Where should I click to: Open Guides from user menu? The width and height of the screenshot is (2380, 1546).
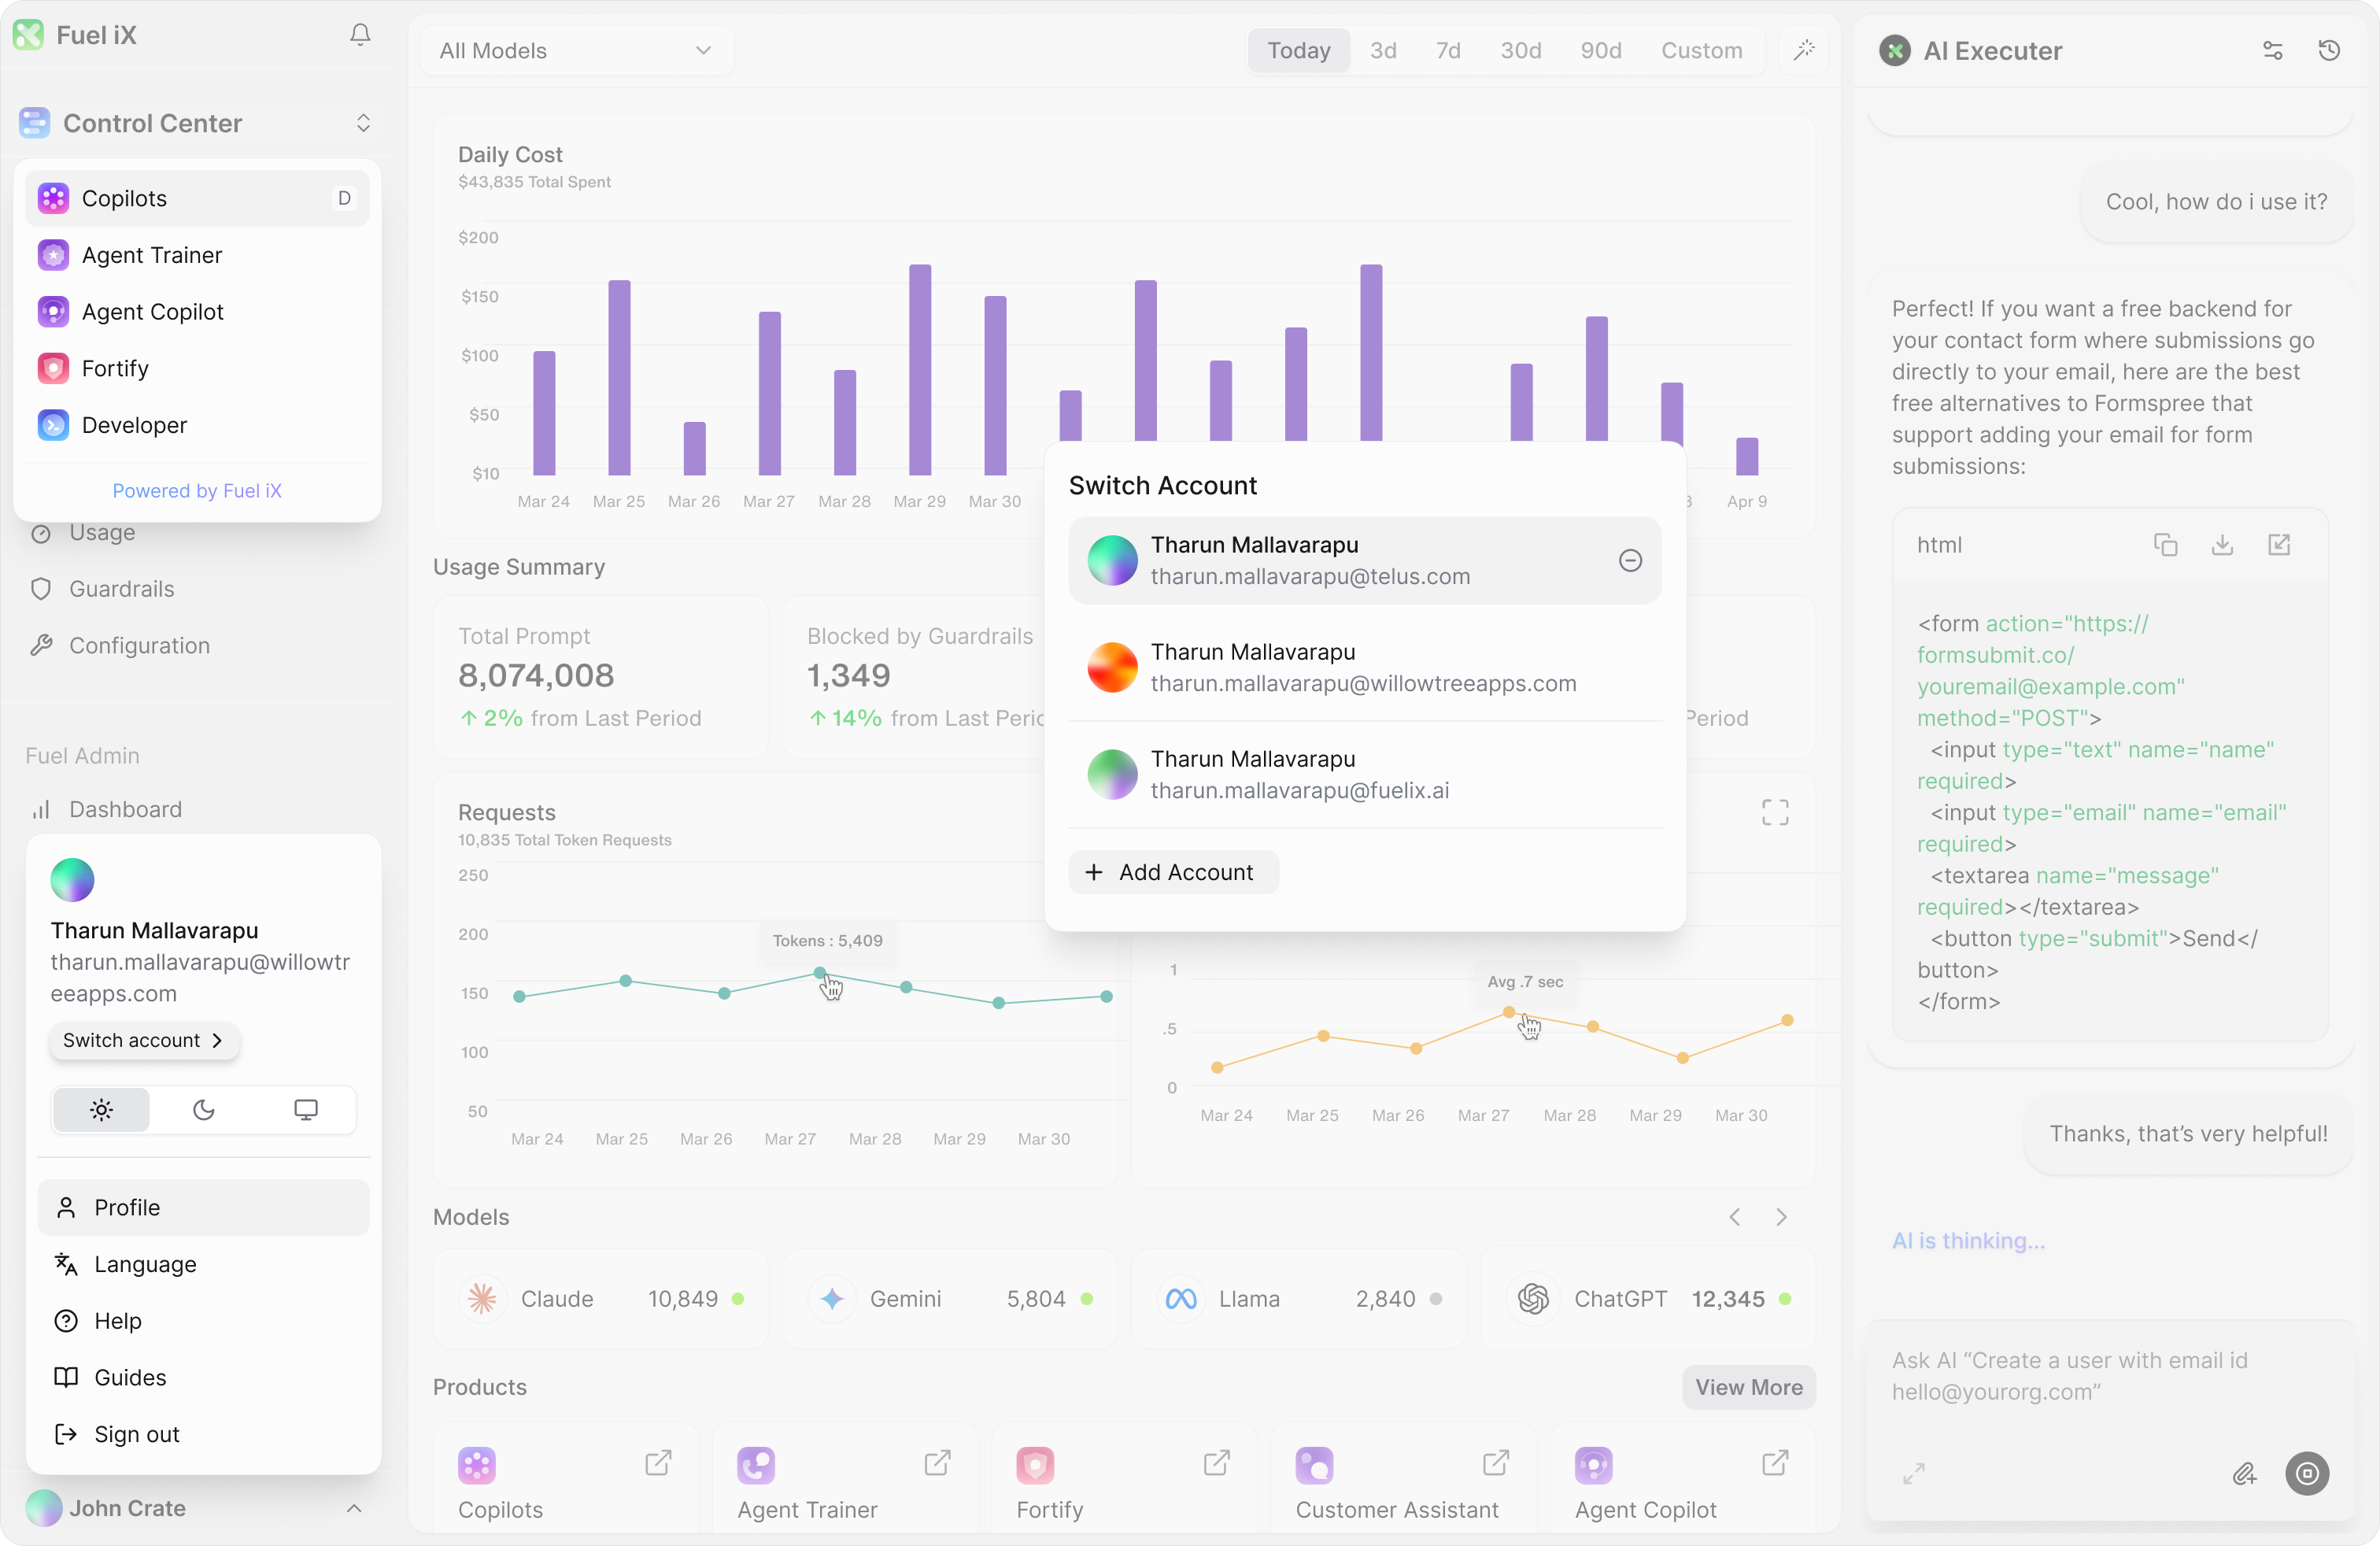click(203, 1377)
